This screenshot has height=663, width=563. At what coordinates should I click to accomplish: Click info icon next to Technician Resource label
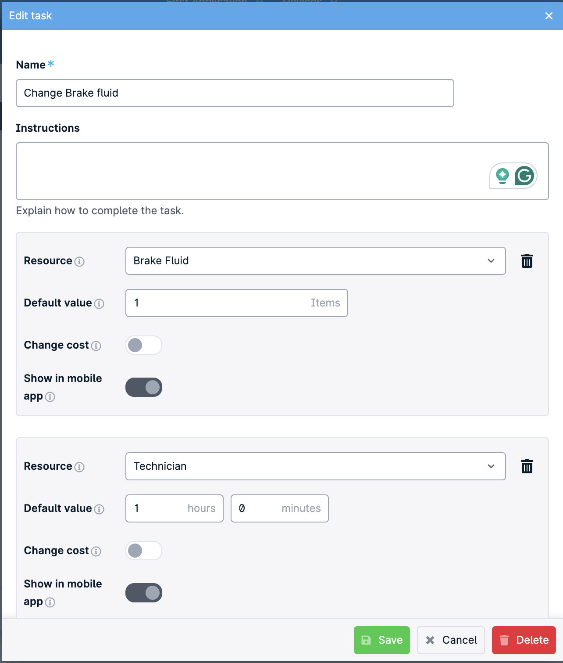79,467
